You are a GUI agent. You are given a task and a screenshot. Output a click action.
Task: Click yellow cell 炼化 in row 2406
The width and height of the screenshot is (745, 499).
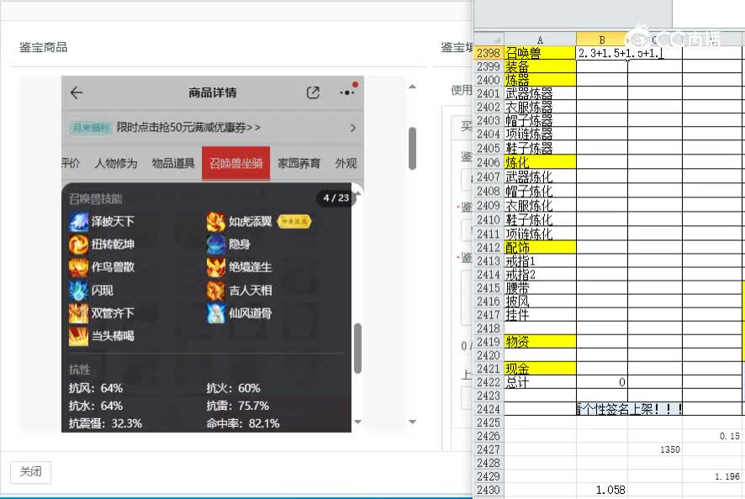(540, 162)
